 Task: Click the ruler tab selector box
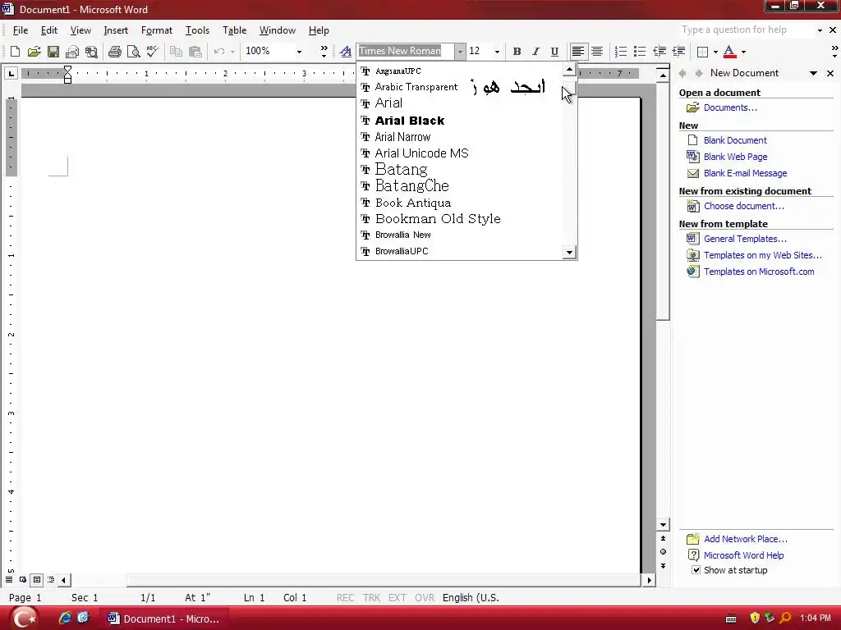tap(11, 73)
